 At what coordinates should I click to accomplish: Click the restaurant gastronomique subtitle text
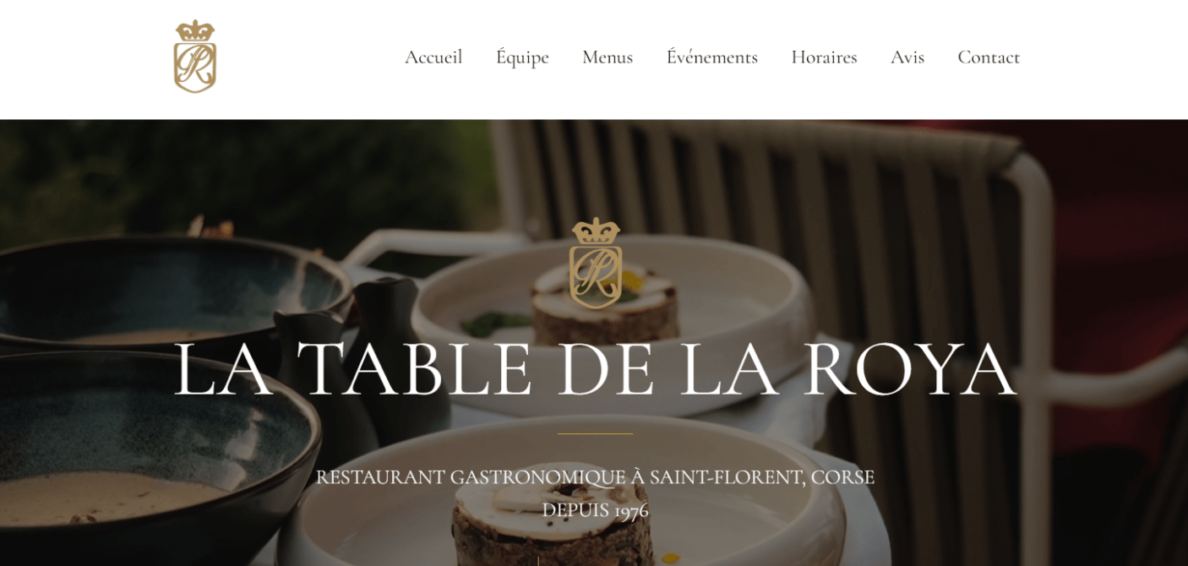coord(595,477)
